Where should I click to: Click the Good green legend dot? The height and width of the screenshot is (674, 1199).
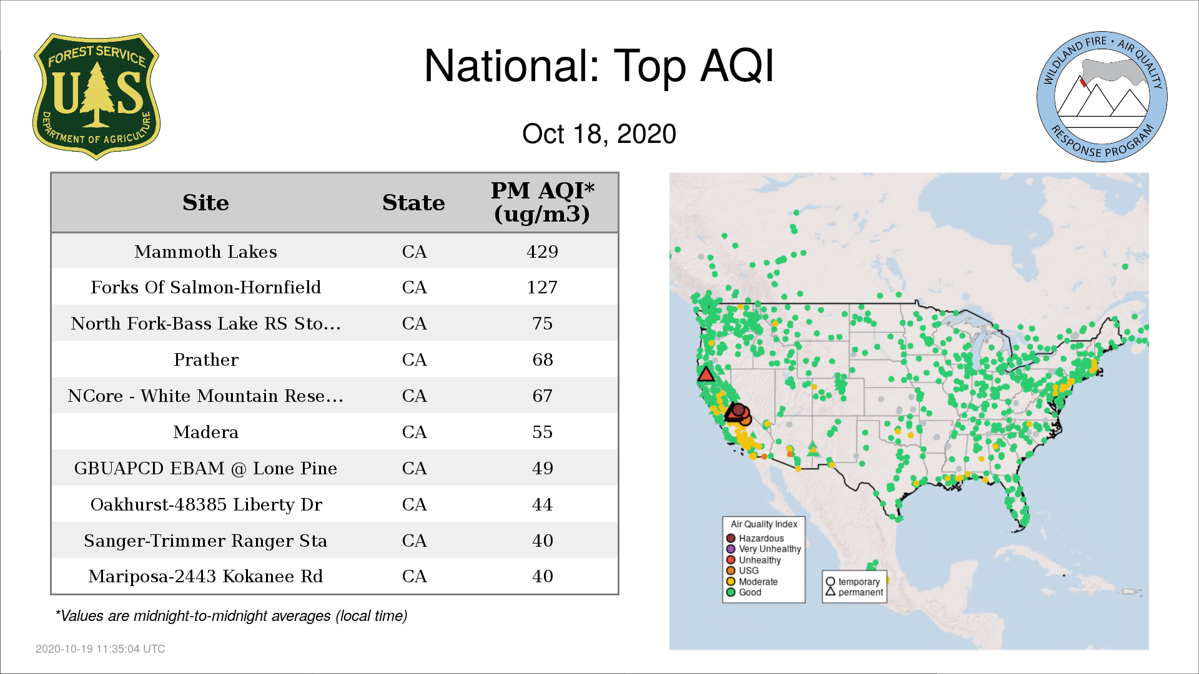[731, 592]
